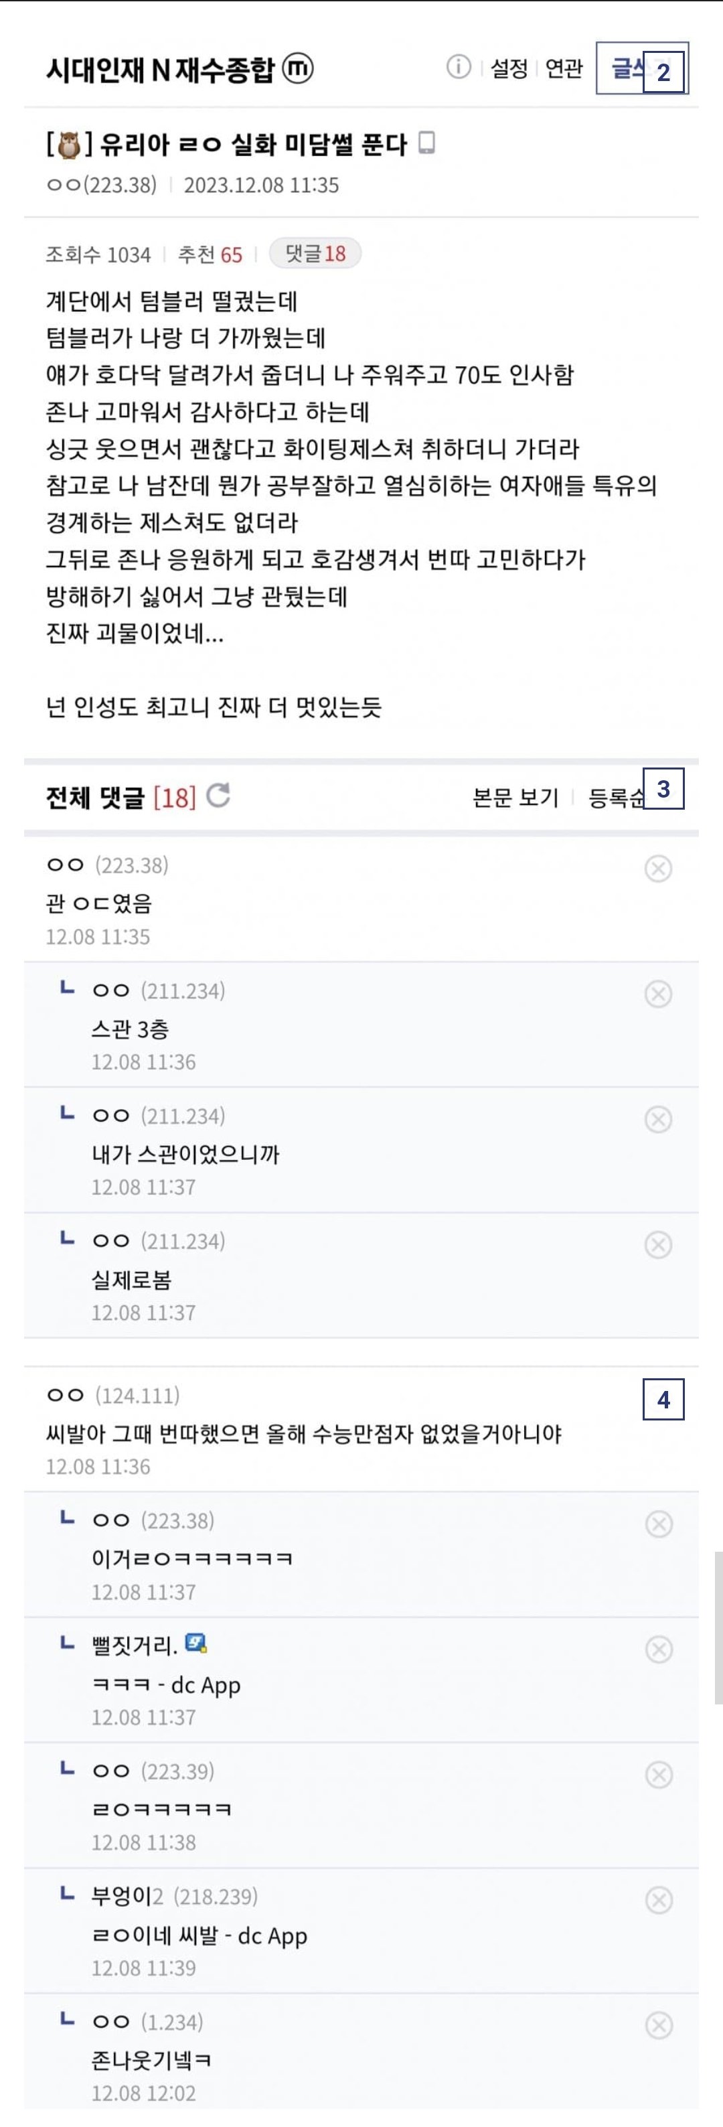The height and width of the screenshot is (2127, 723).
Task: Click the minor gallery ⓜ badge icon
Action: coord(298,68)
